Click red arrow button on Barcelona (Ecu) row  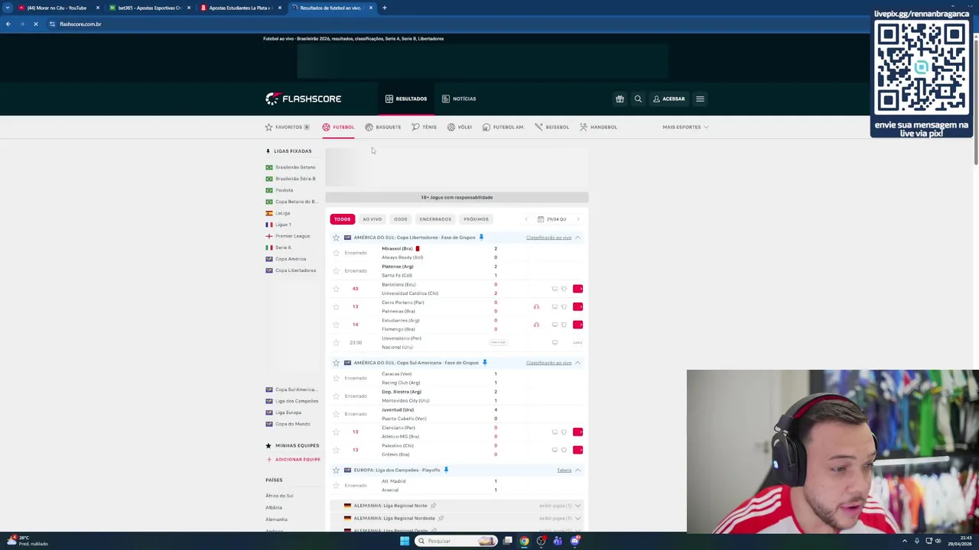(x=577, y=289)
